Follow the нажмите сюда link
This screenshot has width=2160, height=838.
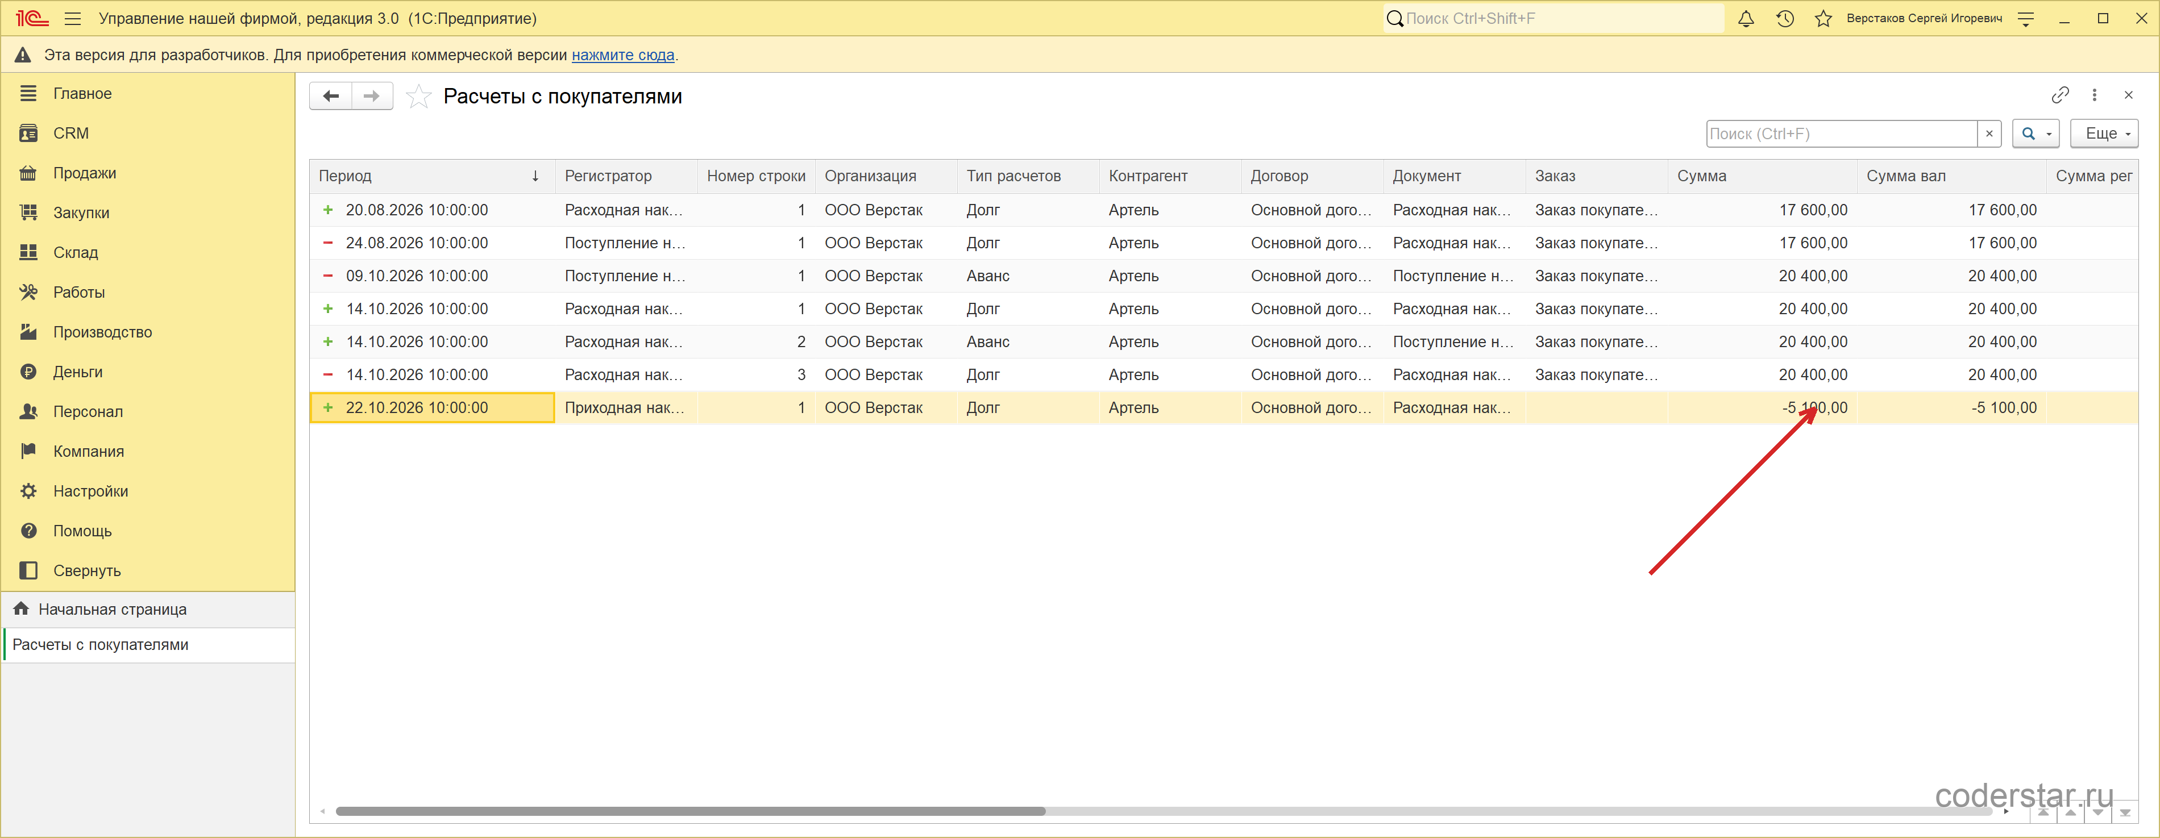coord(622,55)
